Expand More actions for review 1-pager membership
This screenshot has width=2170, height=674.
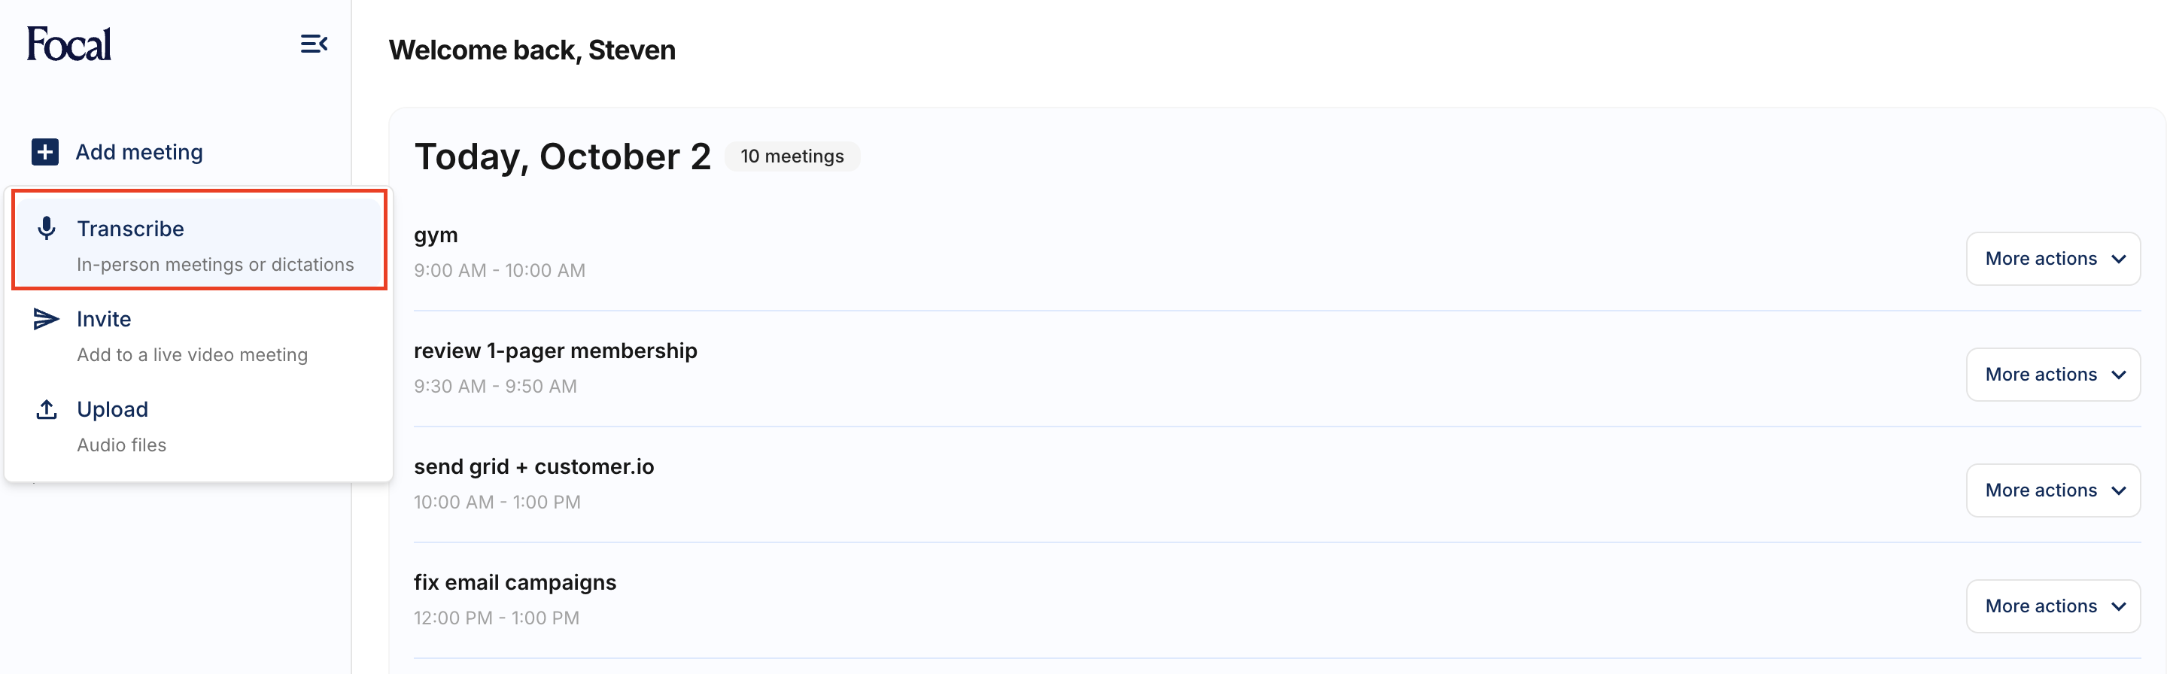coord(2053,375)
